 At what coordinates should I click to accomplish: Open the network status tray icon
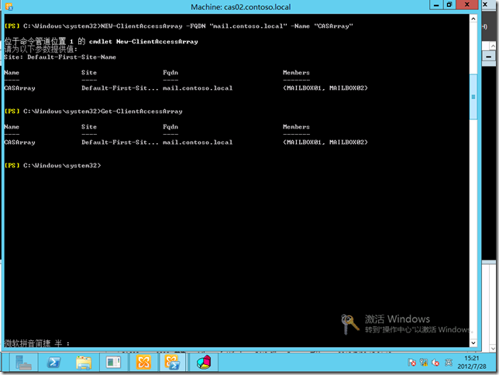(x=424, y=363)
